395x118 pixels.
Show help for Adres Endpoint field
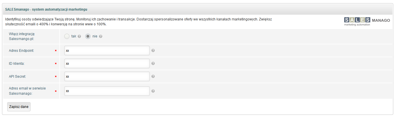click(x=153, y=50)
